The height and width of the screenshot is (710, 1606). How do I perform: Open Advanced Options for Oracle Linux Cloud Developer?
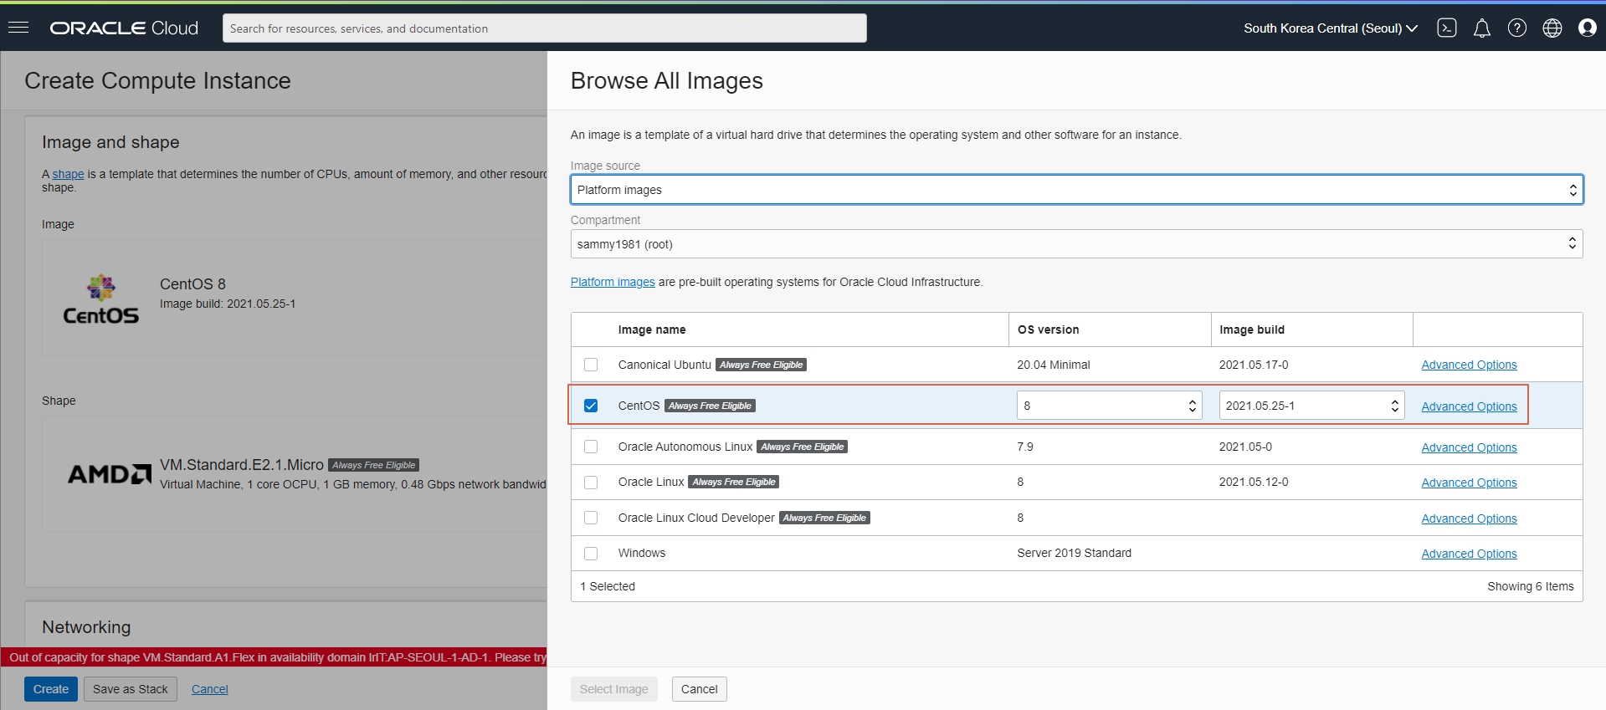click(1469, 518)
